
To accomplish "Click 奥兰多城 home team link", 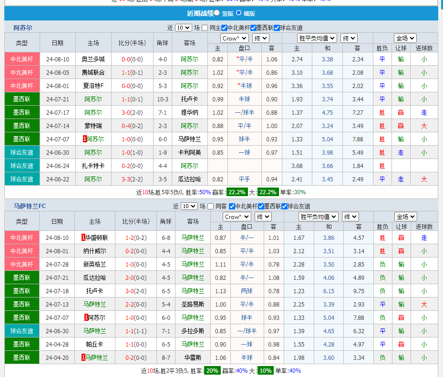I will click(93, 59).
